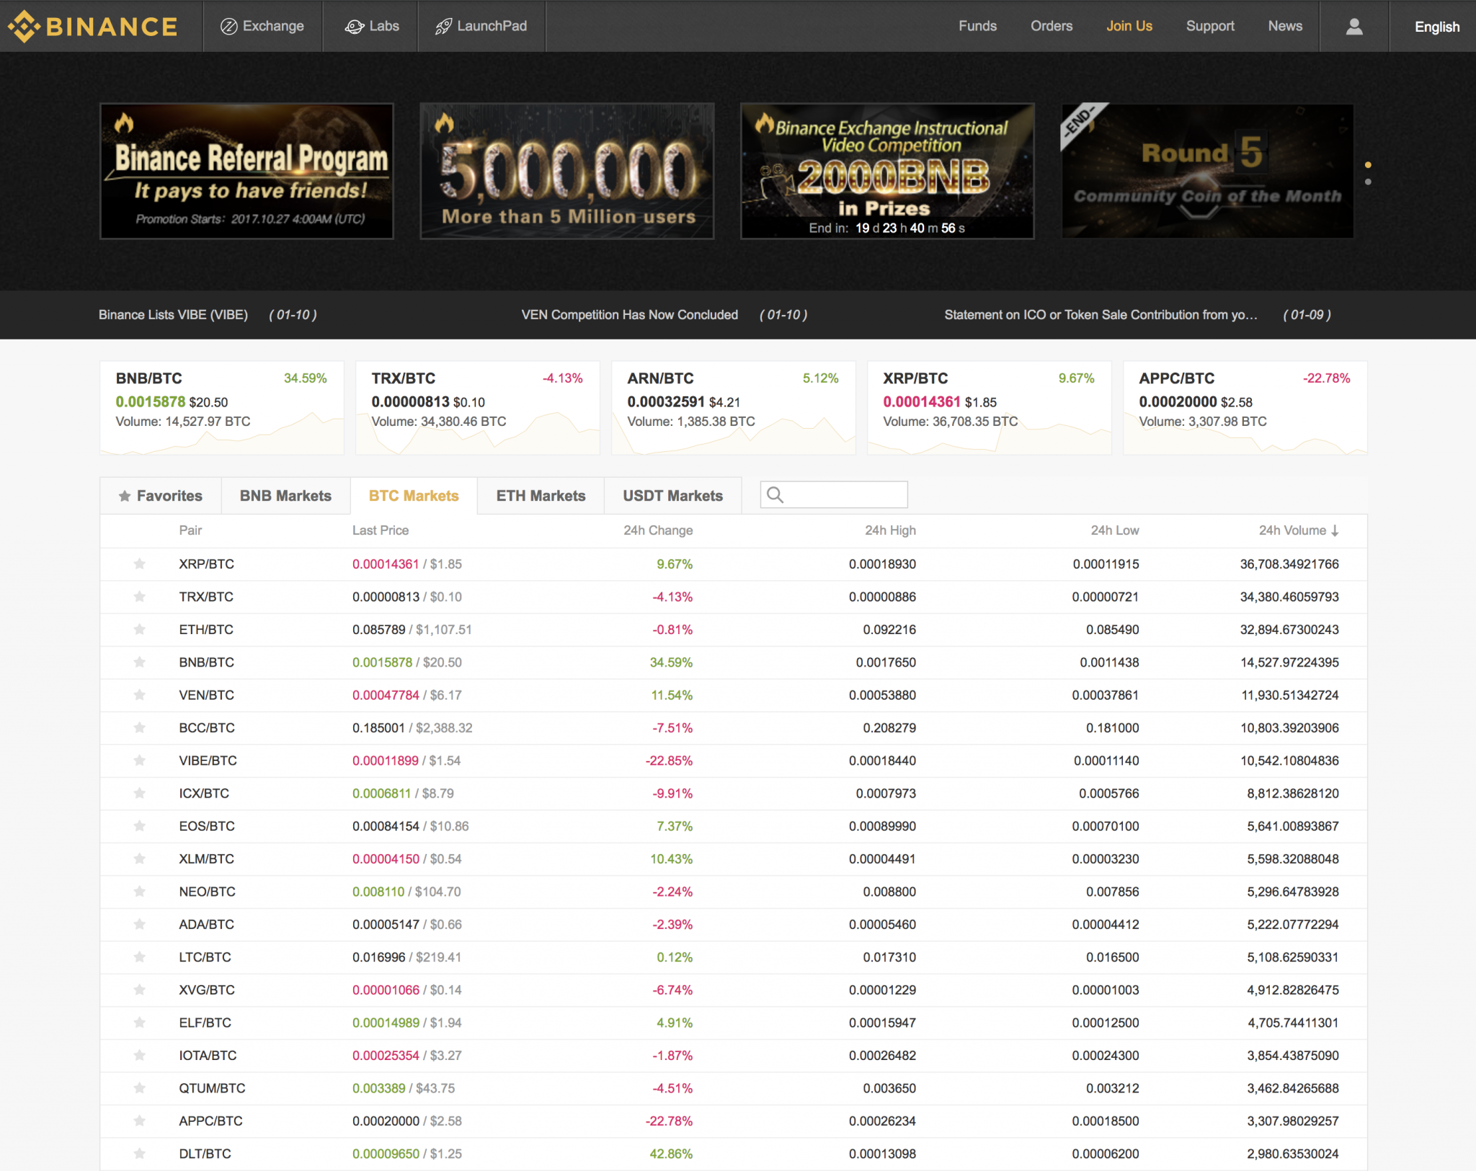This screenshot has height=1171, width=1476.
Task: Sort by the 24h Low column header
Action: (1115, 530)
